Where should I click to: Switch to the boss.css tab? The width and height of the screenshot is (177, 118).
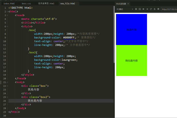[x=26, y=4]
